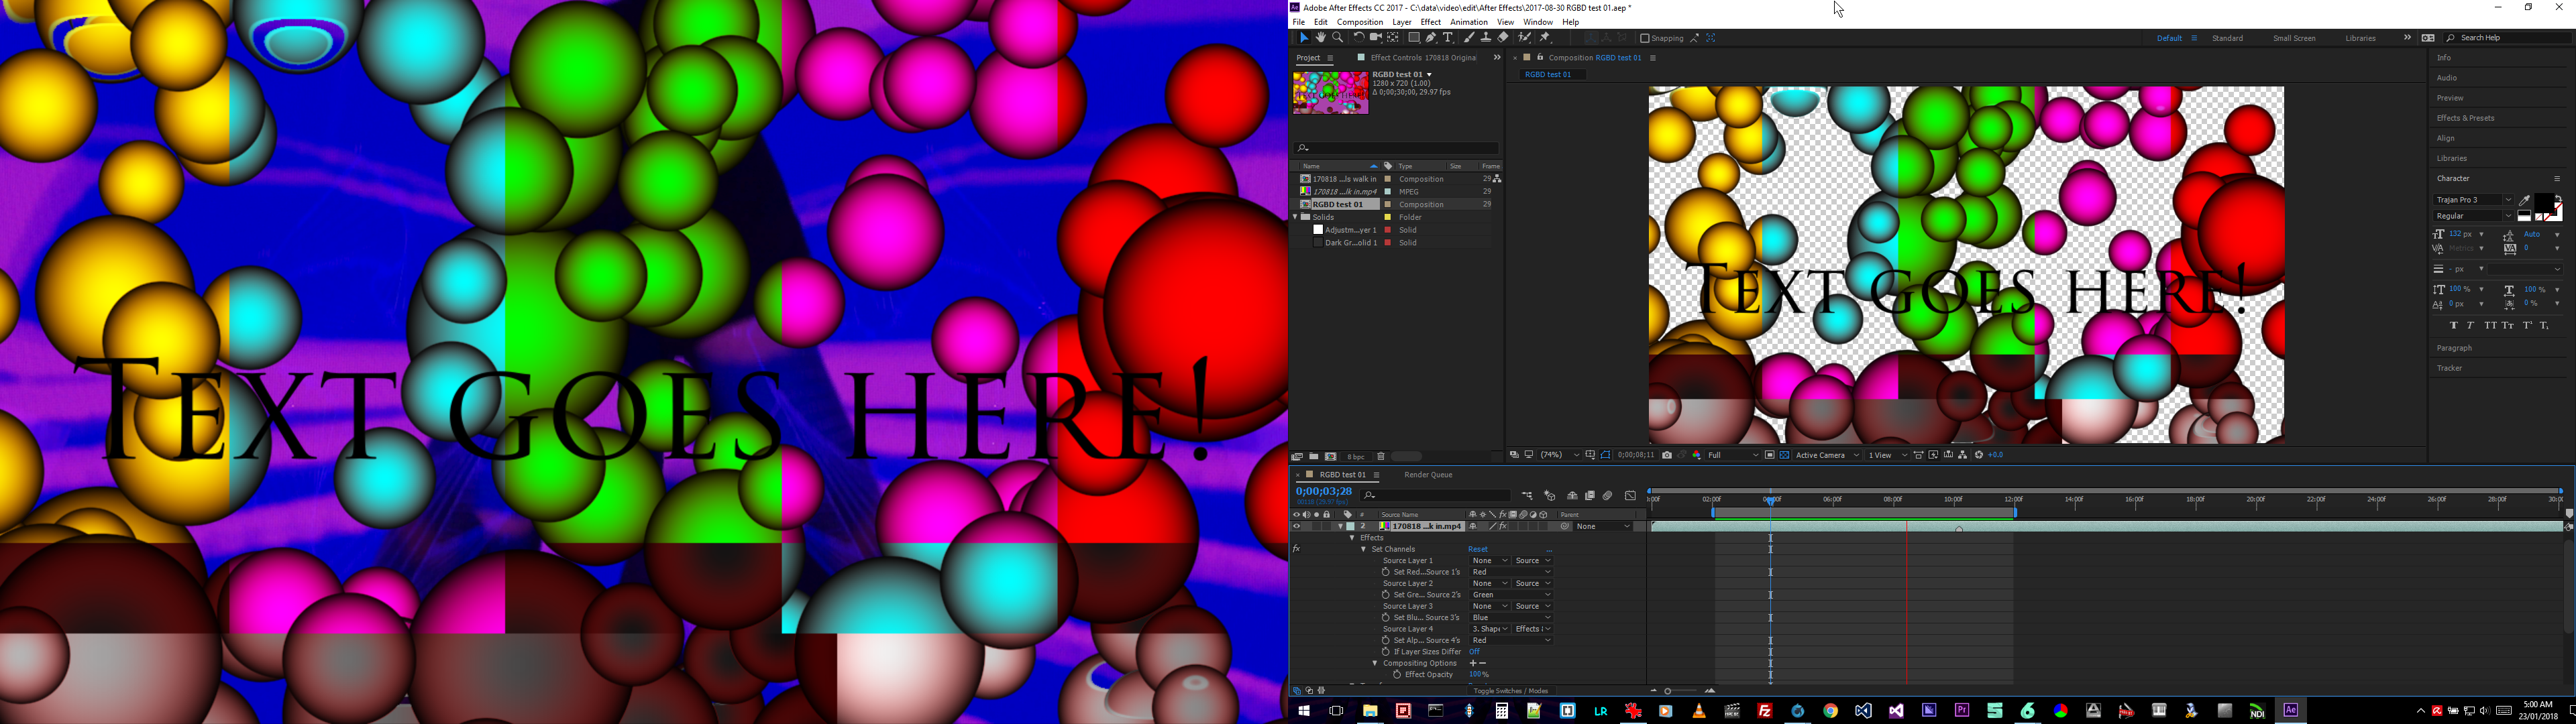The image size is (2576, 724).
Task: Select the Horizontal Type tool
Action: pyautogui.click(x=1448, y=38)
